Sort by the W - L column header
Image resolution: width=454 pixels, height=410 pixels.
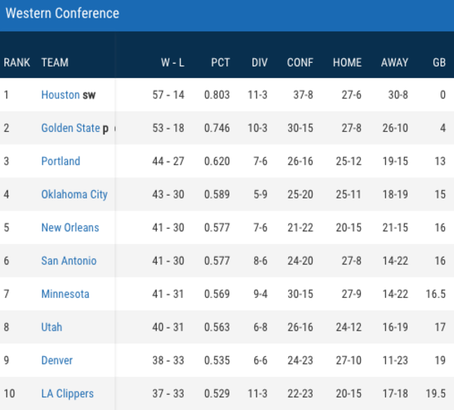173,63
